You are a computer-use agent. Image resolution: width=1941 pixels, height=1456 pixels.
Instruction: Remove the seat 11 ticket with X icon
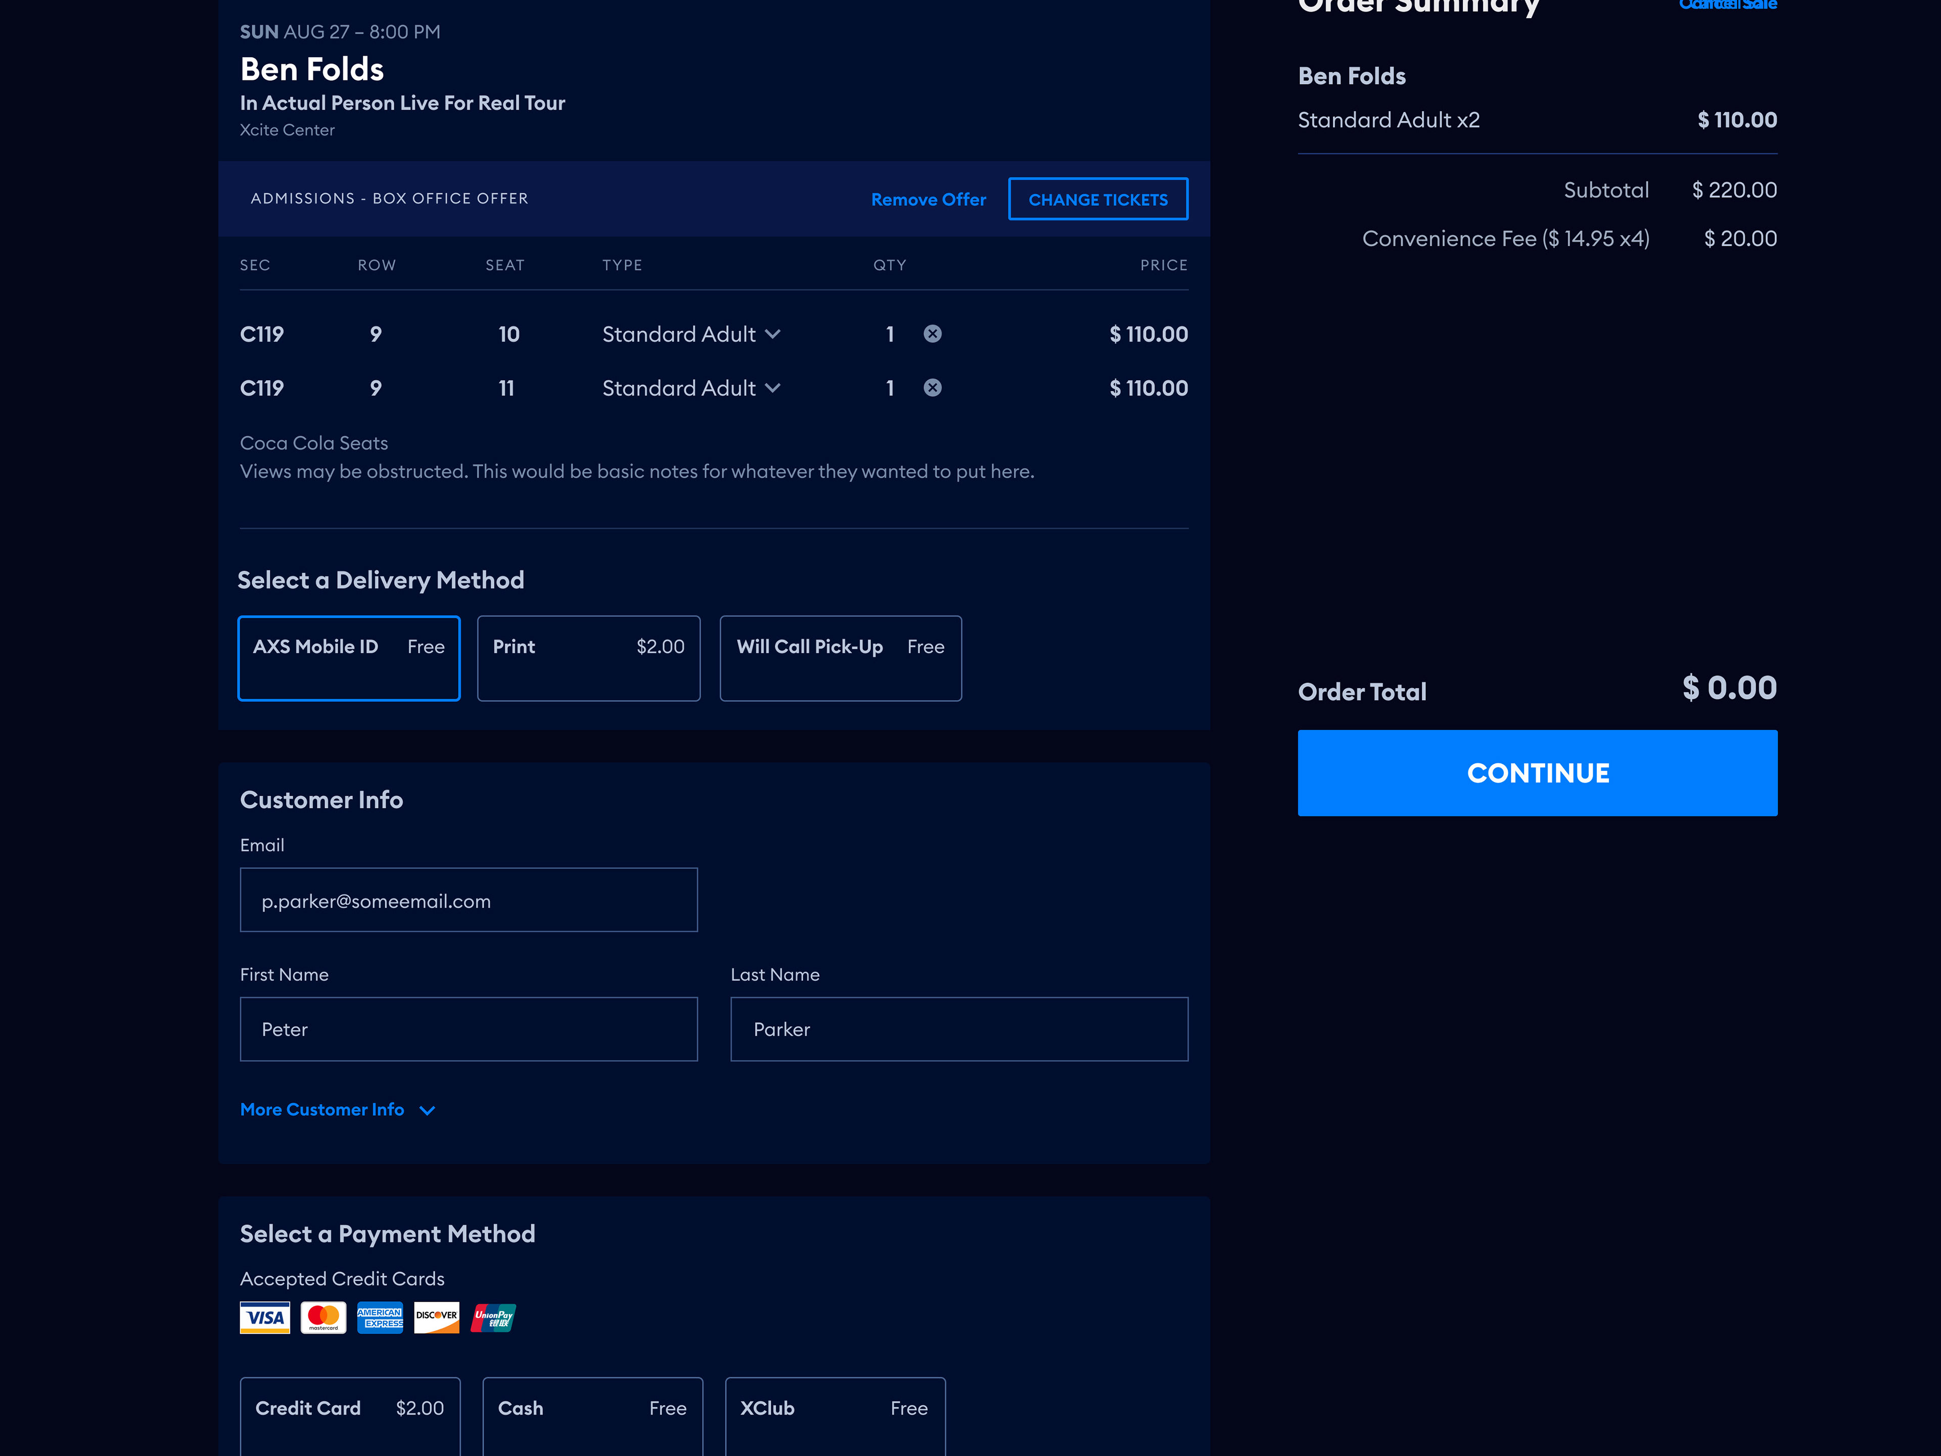pos(932,388)
